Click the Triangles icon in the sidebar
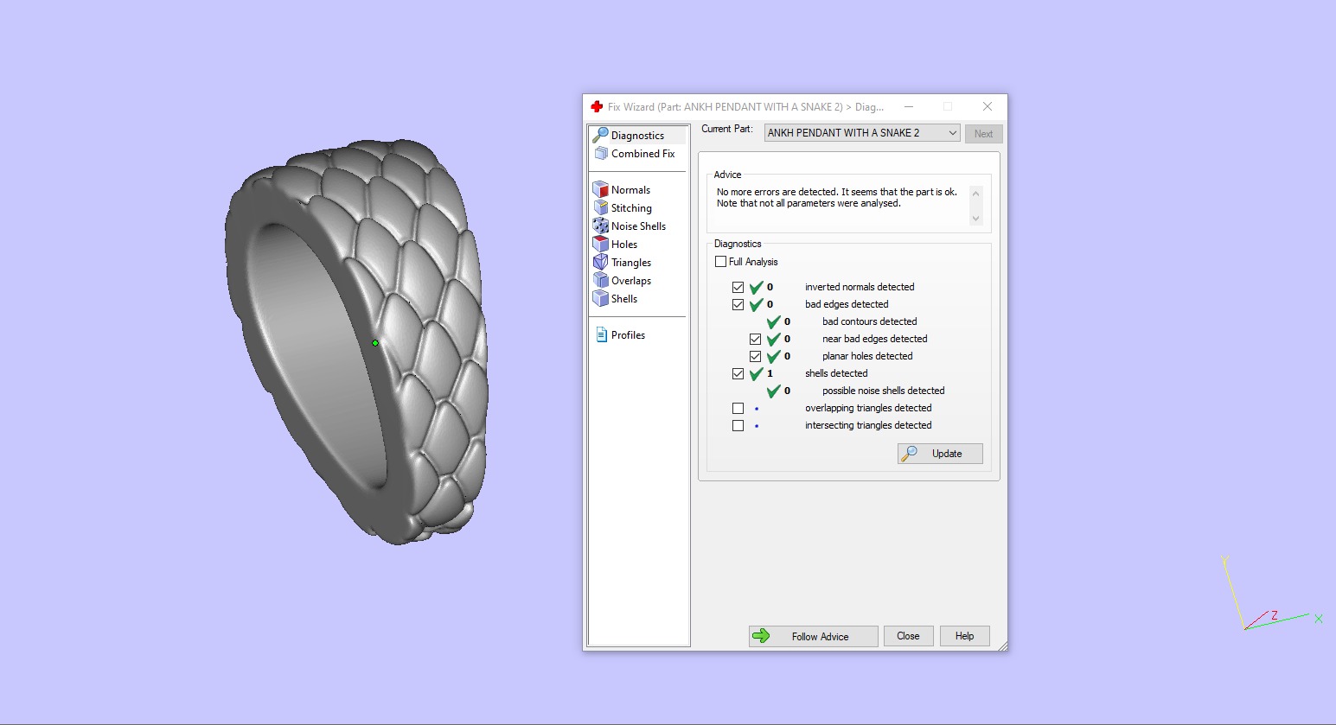This screenshot has width=1336, height=725. point(601,262)
